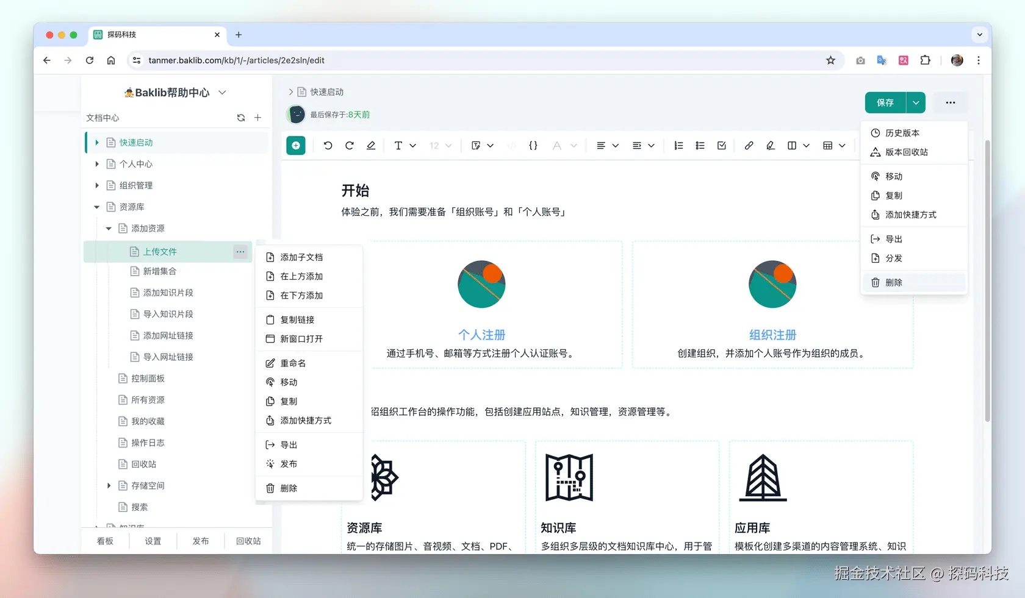Click the author avatar beside 最后保存于
The width and height of the screenshot is (1025, 598).
pyautogui.click(x=296, y=115)
